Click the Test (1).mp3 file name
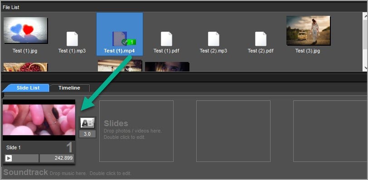 (x=72, y=51)
